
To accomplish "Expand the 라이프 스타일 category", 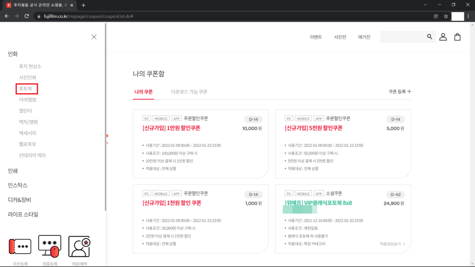I will click(x=23, y=214).
